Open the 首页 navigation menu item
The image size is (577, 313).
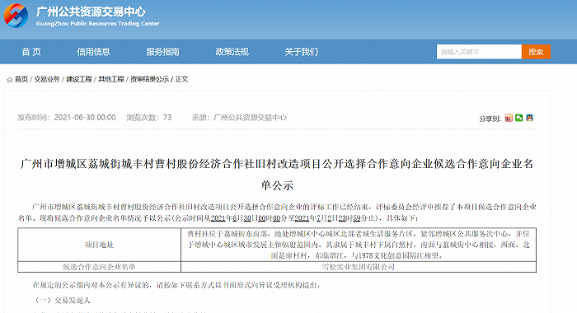31,52
